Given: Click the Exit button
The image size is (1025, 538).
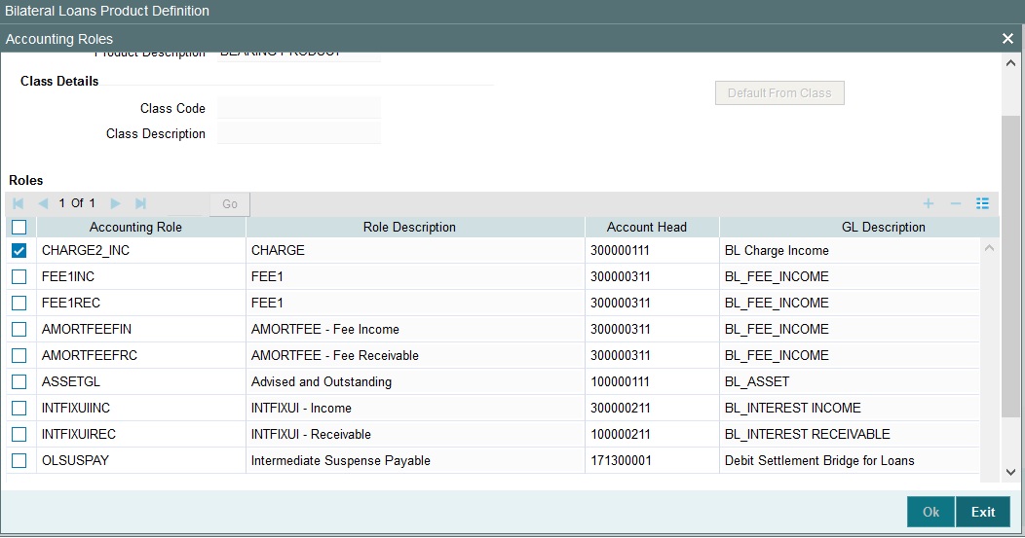Looking at the screenshot, I should [x=983, y=512].
